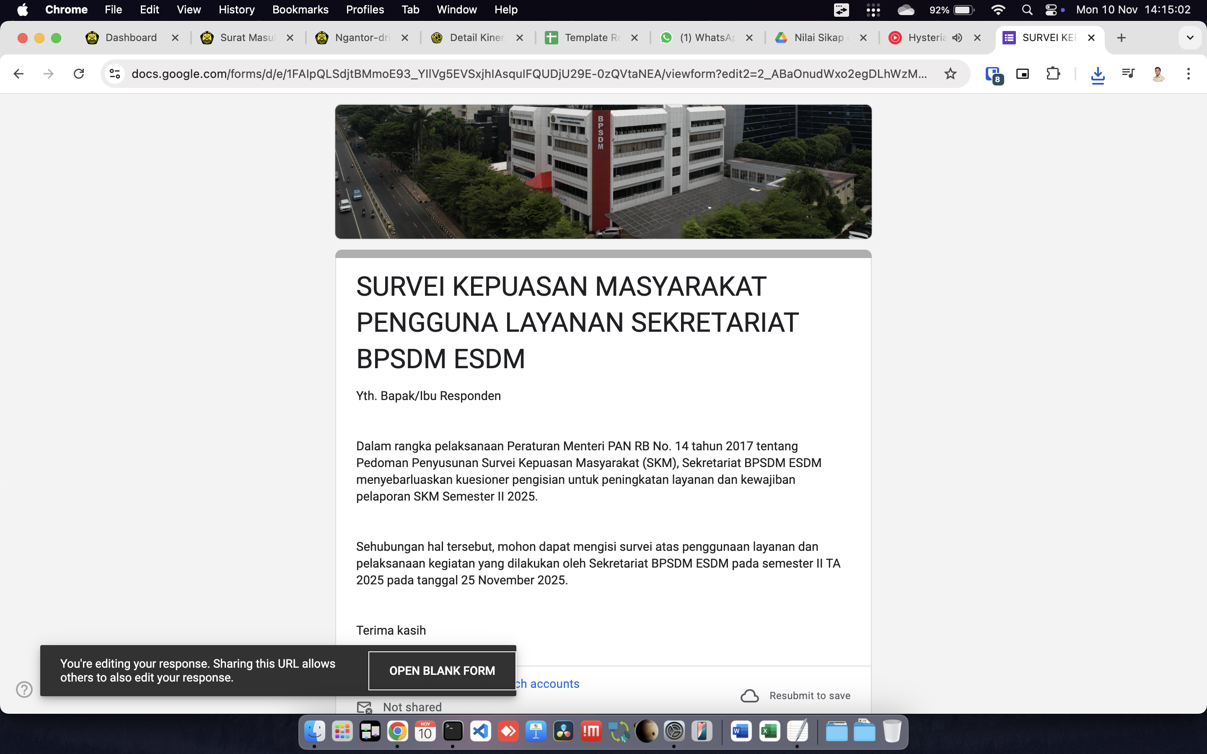Open the macOS Control Center toggle
The width and height of the screenshot is (1207, 754).
pyautogui.click(x=1052, y=10)
